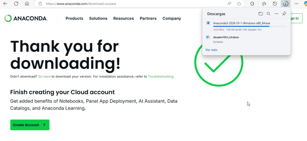Add this page to favorites with the star icon

239,4
